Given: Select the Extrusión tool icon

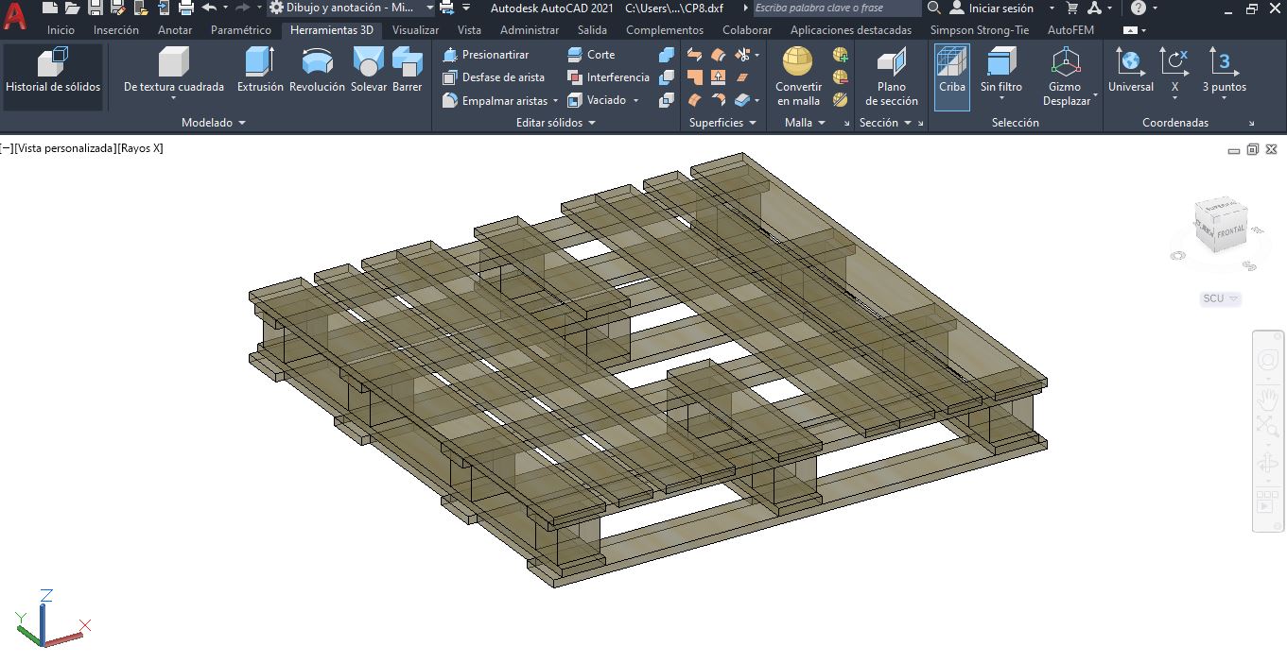Looking at the screenshot, I should (260, 62).
